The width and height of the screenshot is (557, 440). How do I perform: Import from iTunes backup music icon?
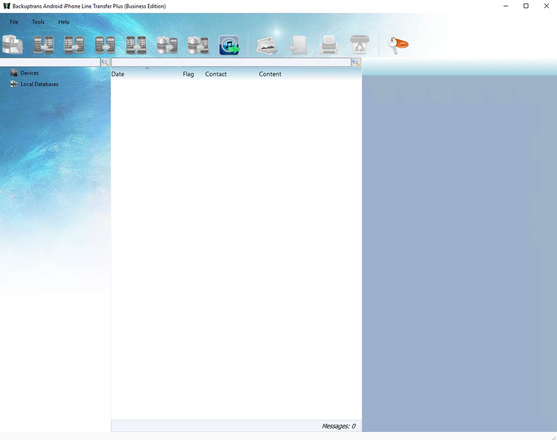coord(229,45)
